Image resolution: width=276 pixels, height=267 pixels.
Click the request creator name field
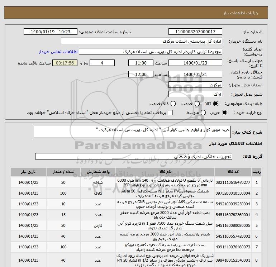151,51
